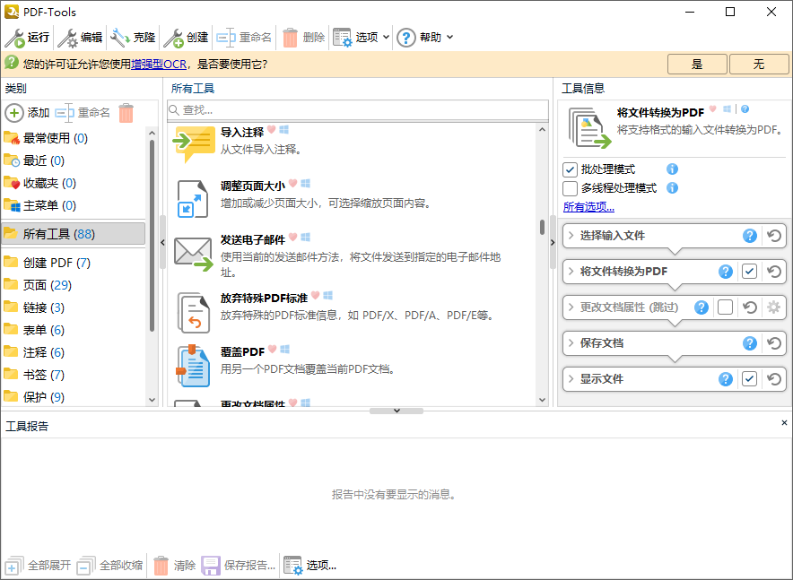Click the 是 button in OCR banner
This screenshot has width=793, height=580.
tap(697, 65)
